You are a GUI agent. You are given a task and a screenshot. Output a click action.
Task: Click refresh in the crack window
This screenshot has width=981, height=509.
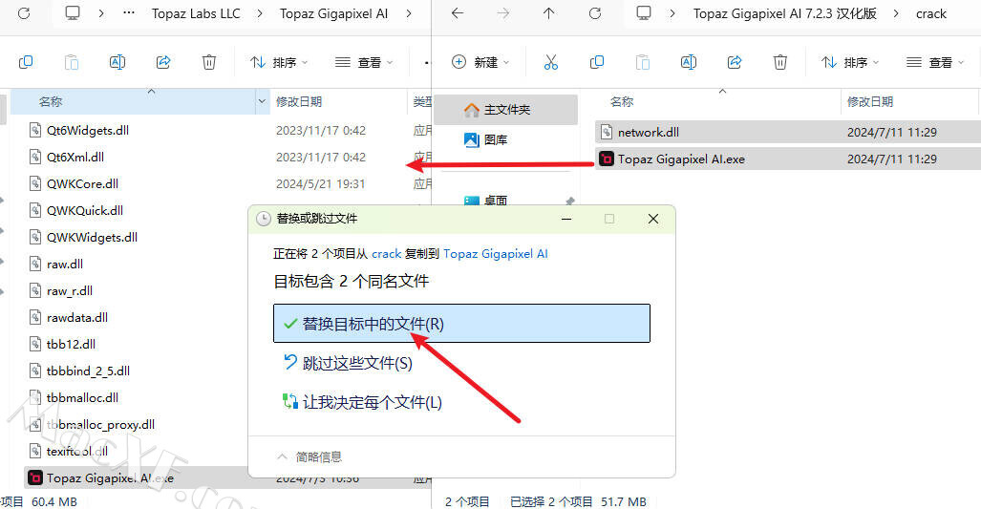[x=595, y=13]
